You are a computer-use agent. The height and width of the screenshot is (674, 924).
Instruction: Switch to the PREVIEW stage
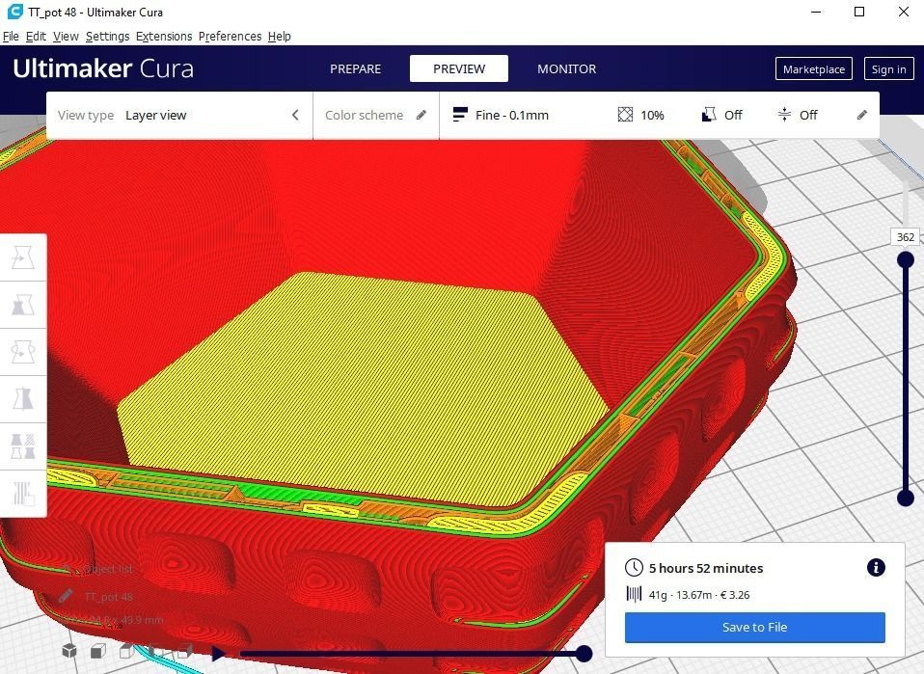(x=459, y=68)
